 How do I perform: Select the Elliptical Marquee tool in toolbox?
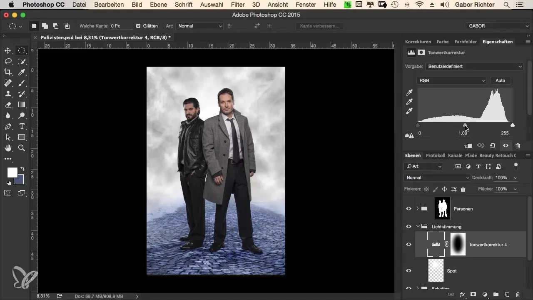click(22, 51)
